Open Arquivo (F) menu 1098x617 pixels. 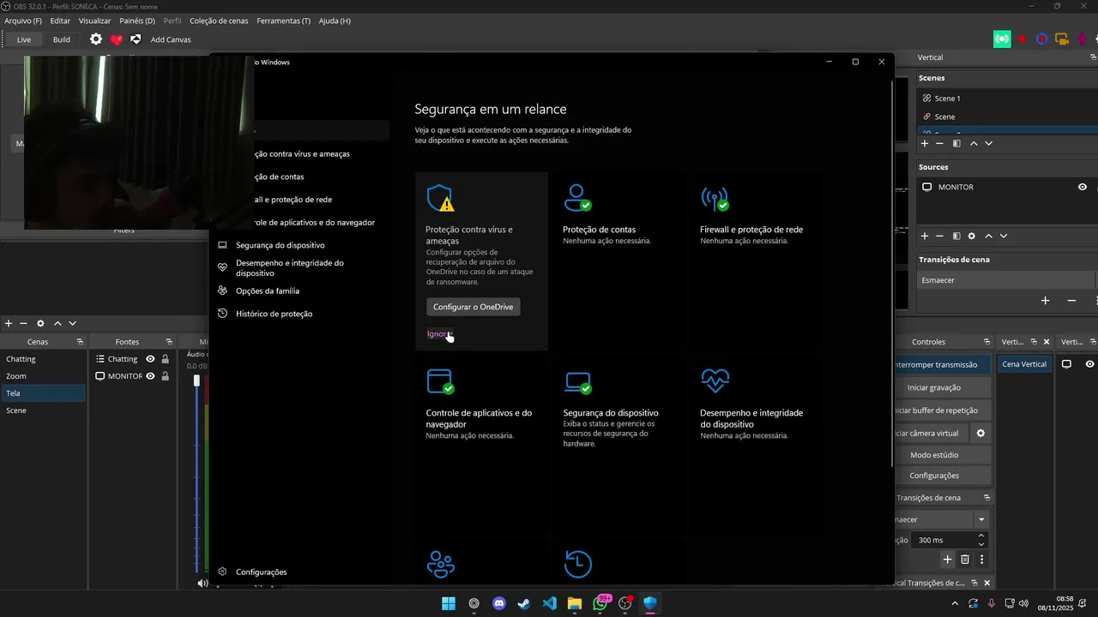click(23, 21)
